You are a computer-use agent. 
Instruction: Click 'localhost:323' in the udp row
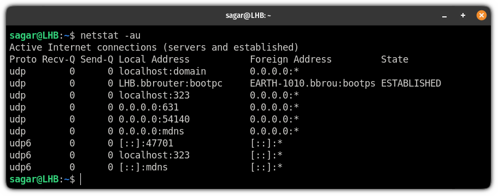154,95
